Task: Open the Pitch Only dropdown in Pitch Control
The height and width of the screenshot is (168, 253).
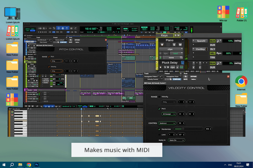Action: 57,61
